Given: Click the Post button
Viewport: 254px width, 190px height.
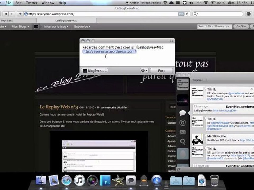Looking at the screenshot, I should coord(161,71).
